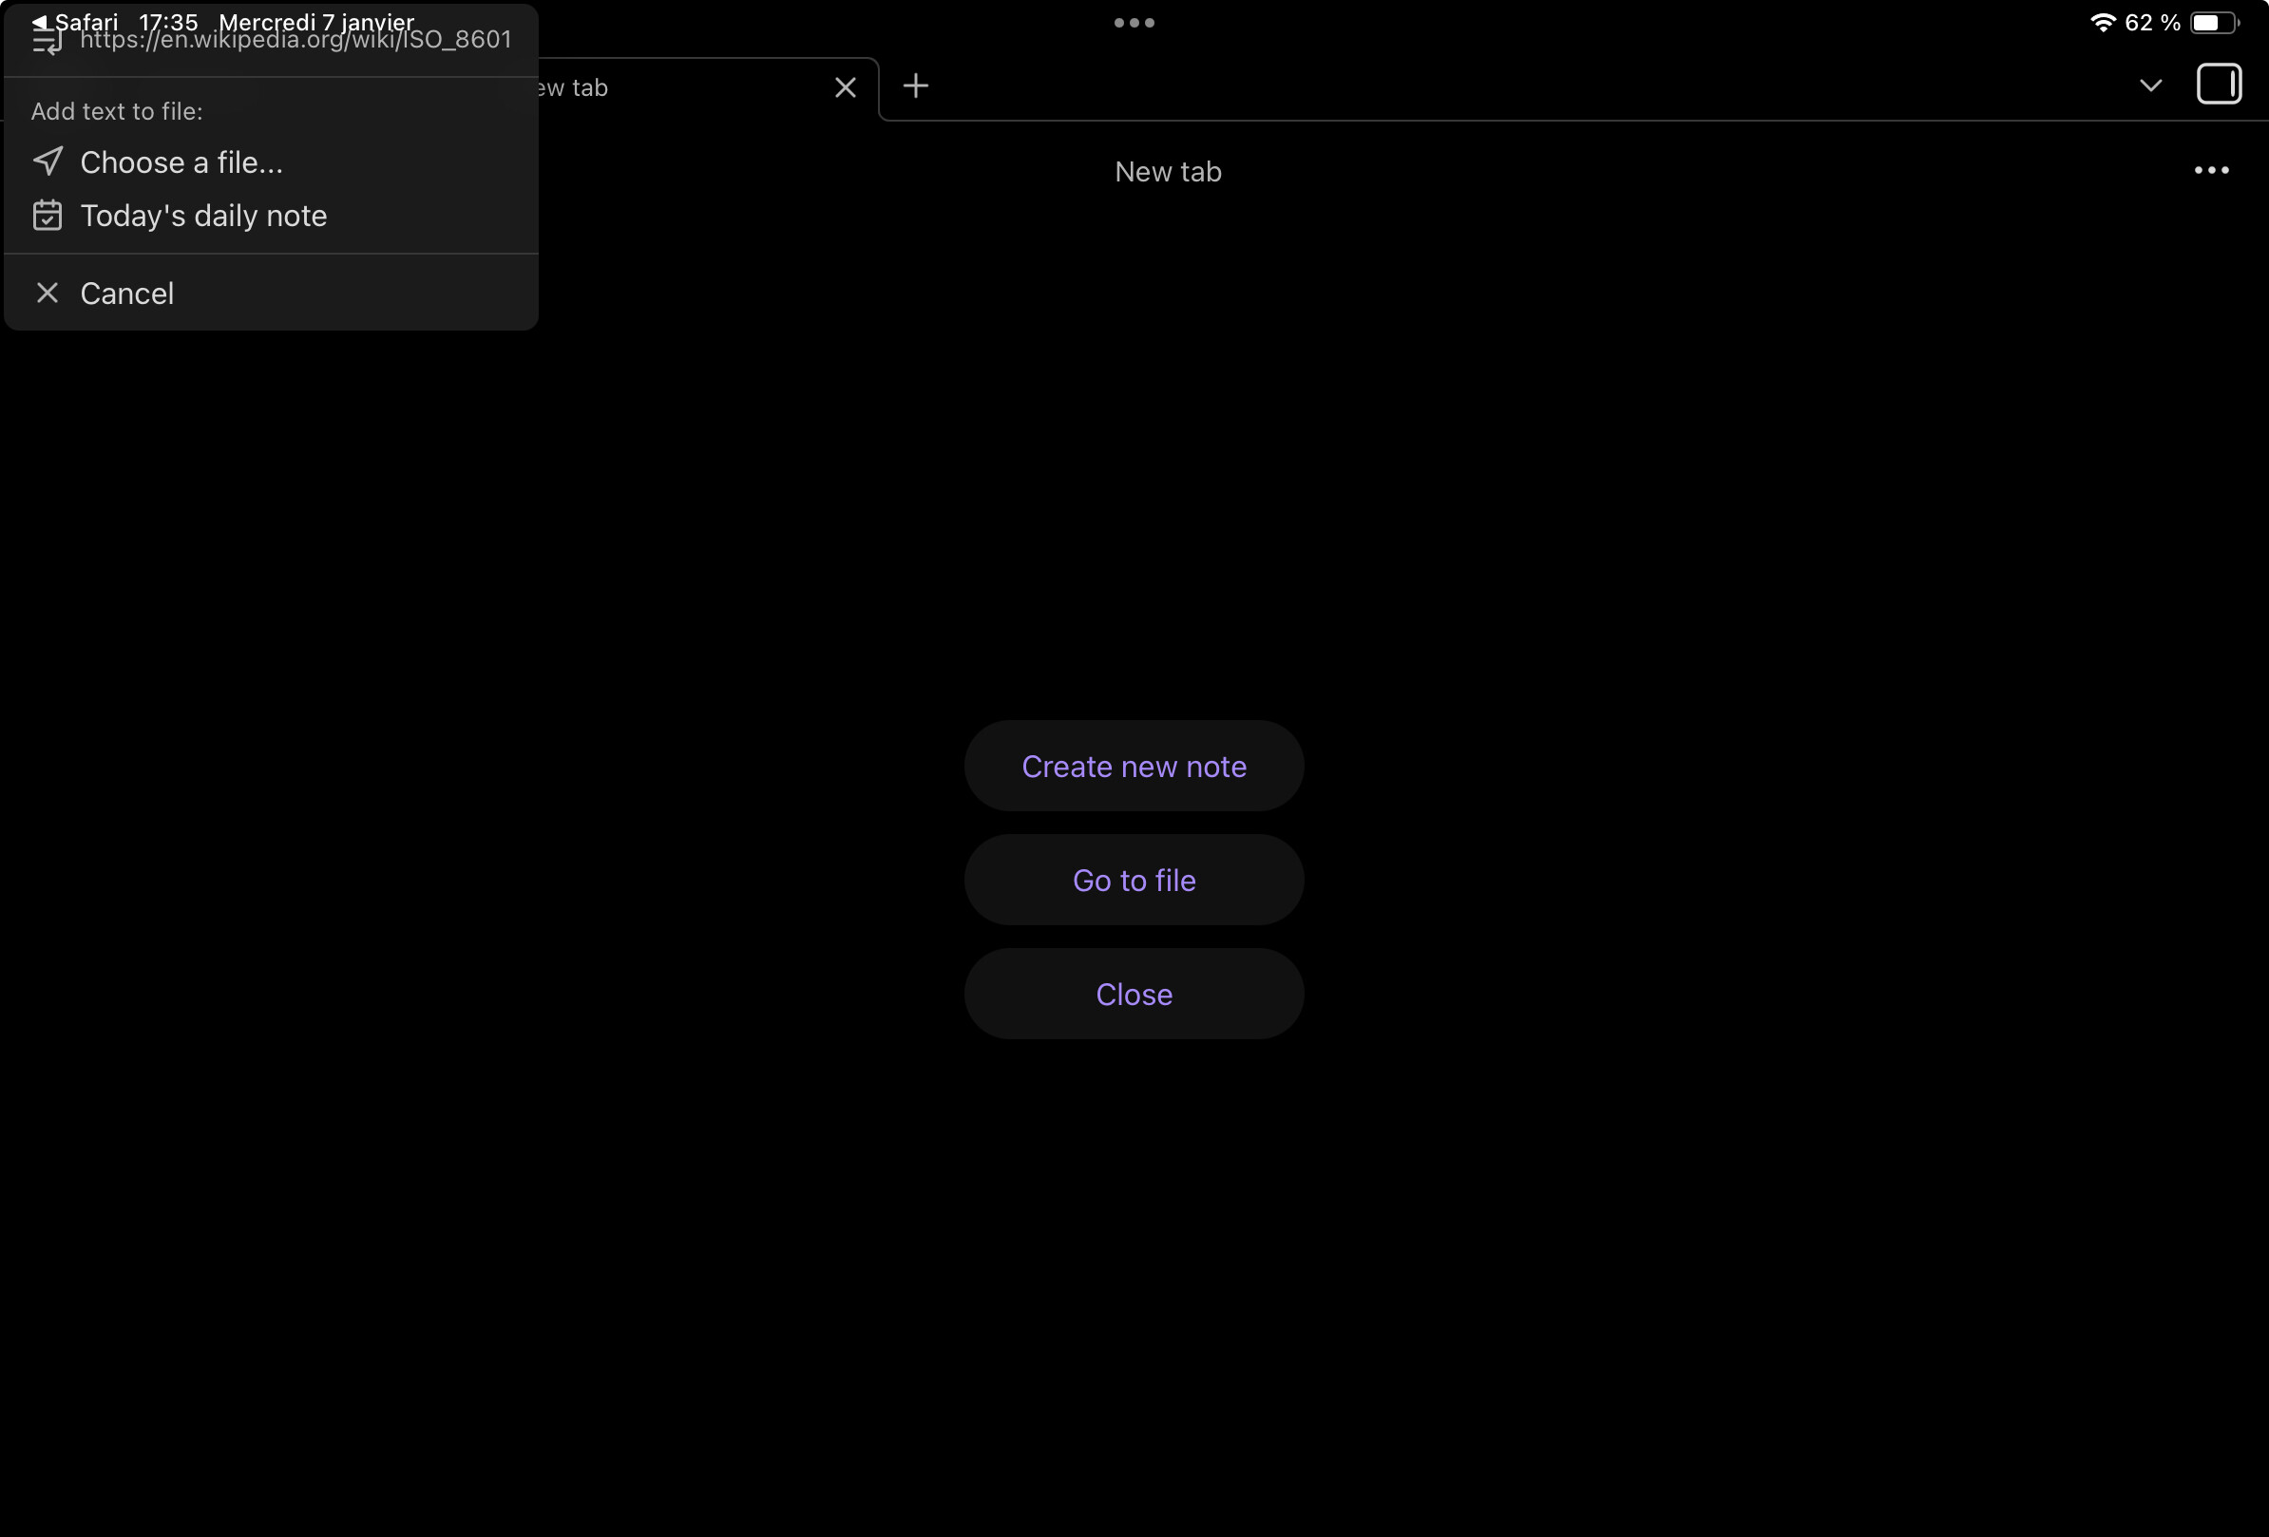The width and height of the screenshot is (2269, 1537).
Task: Expand the tab list chevron dropdown
Action: (x=2150, y=85)
